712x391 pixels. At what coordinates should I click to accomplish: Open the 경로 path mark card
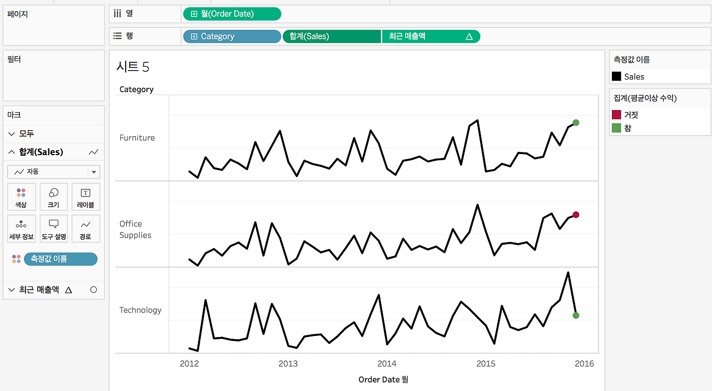tap(86, 229)
